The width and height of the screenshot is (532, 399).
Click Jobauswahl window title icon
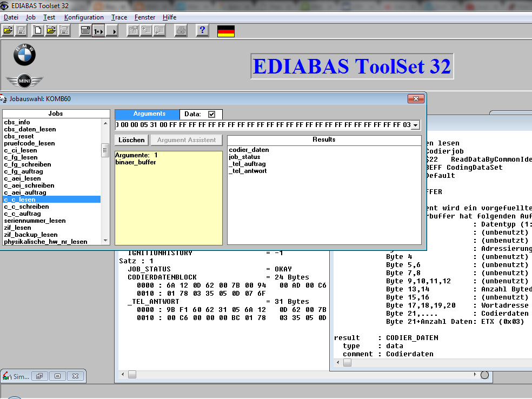pyautogui.click(x=3, y=99)
